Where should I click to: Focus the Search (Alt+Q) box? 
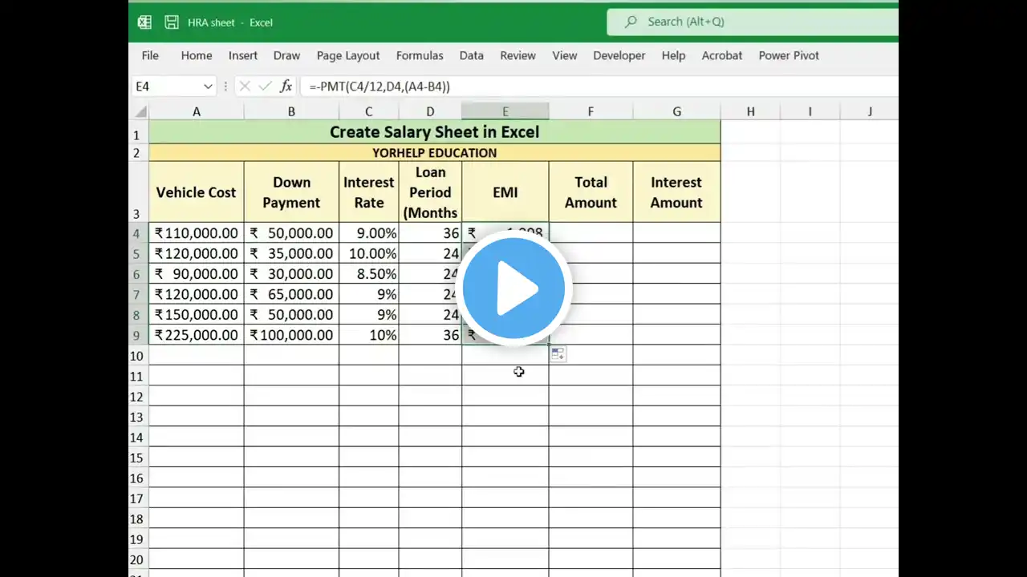click(x=753, y=22)
